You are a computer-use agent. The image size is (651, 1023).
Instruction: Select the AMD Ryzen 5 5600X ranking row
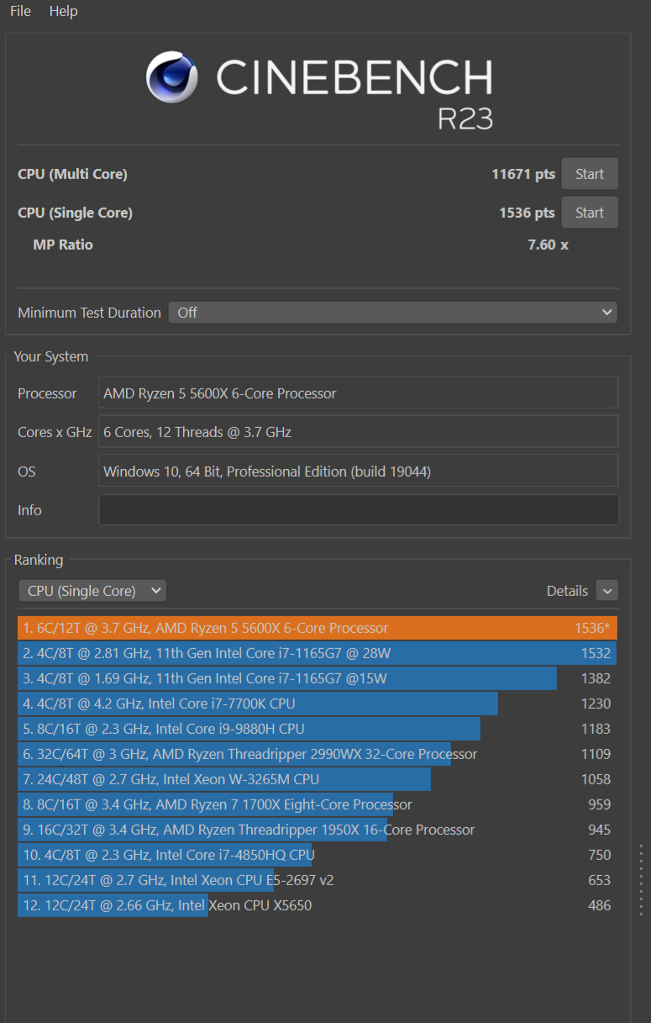(x=318, y=628)
